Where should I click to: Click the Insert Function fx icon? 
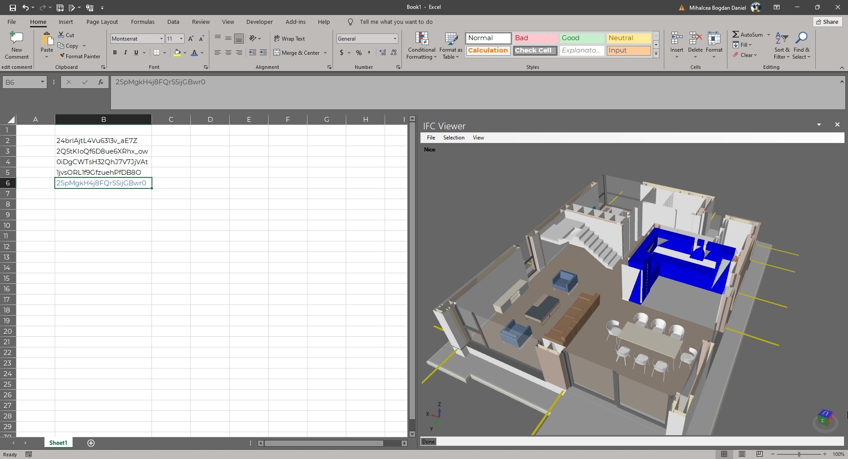(101, 82)
